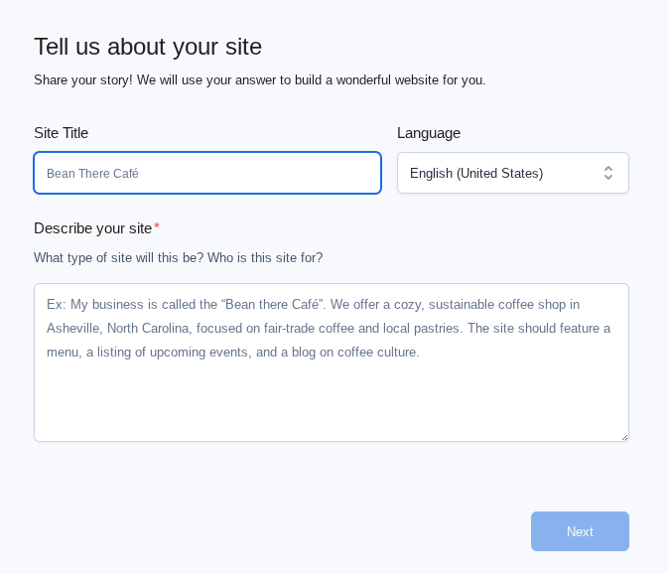
Task: Click the Site Title input field
Action: click(x=206, y=173)
